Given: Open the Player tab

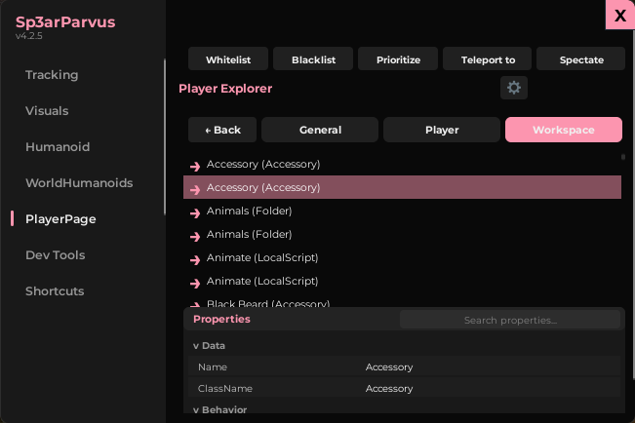Looking at the screenshot, I should click(442, 130).
